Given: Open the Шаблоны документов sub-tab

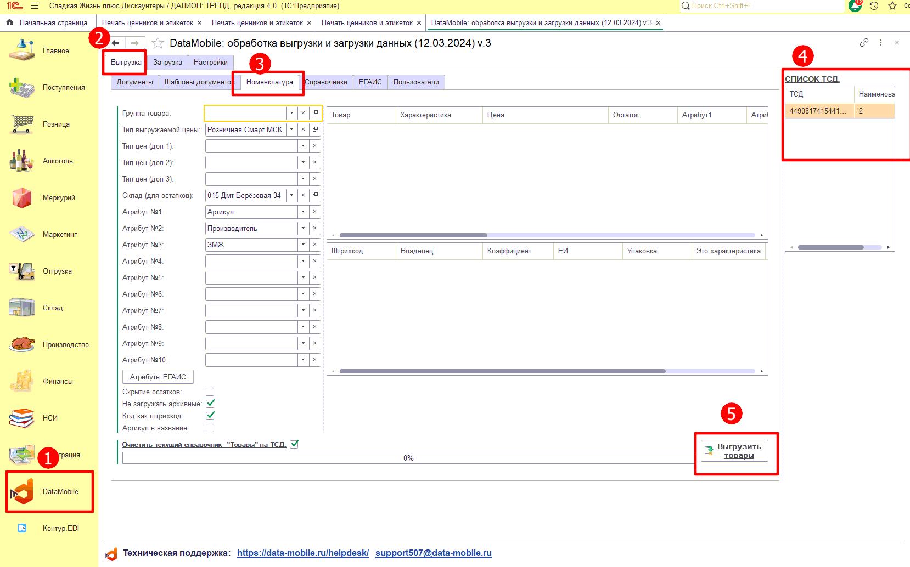Looking at the screenshot, I should [x=199, y=82].
